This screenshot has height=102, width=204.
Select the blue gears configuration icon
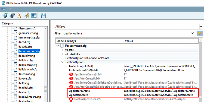(34, 15)
